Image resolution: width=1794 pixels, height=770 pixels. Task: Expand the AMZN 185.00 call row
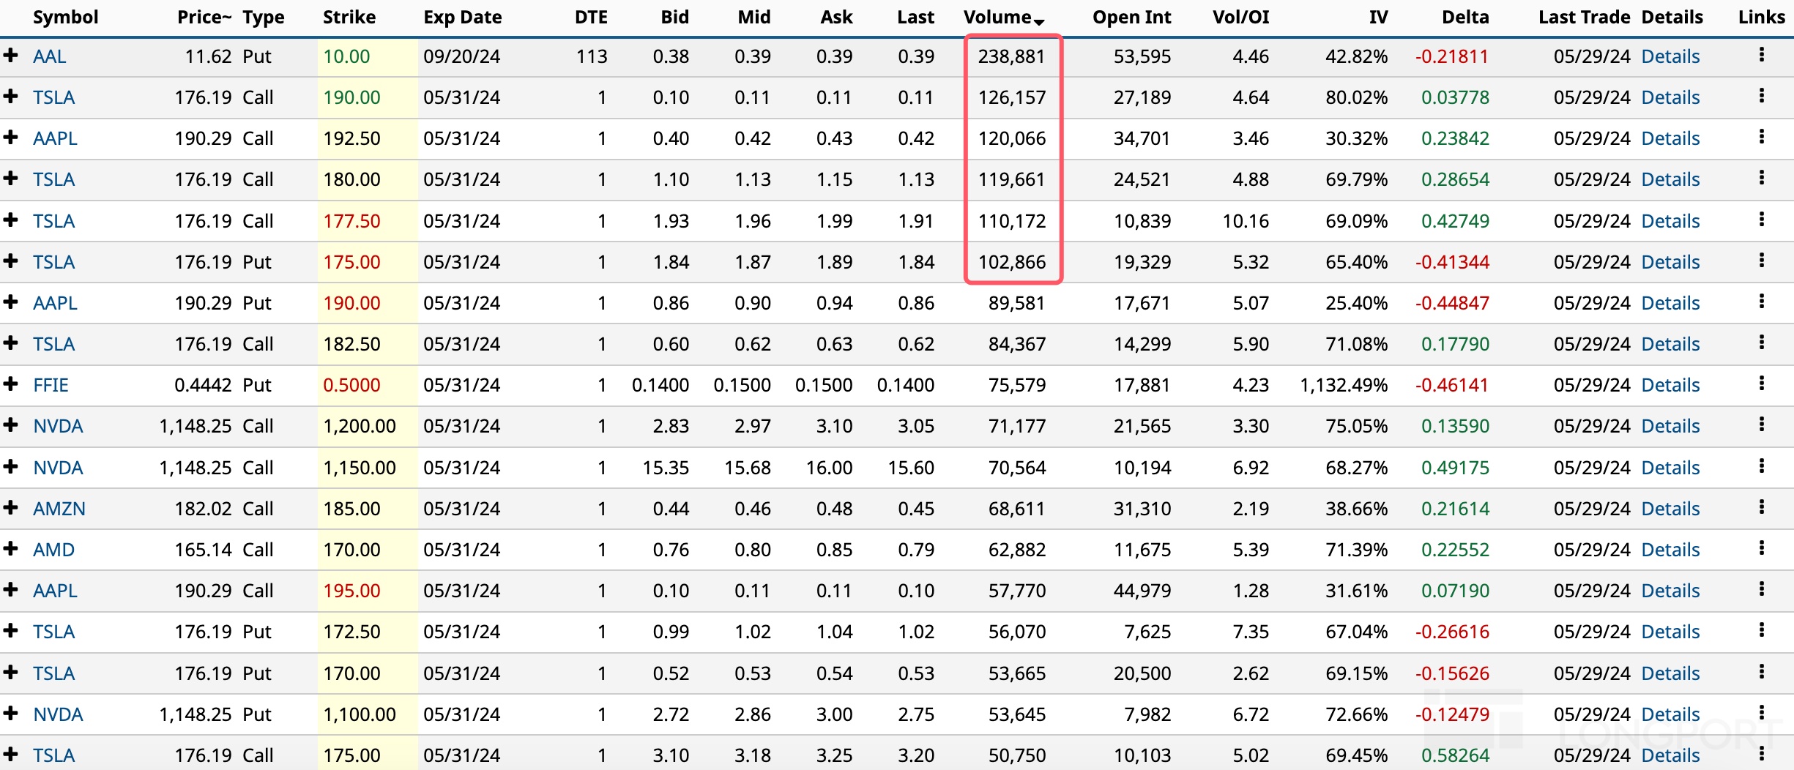[x=11, y=508]
